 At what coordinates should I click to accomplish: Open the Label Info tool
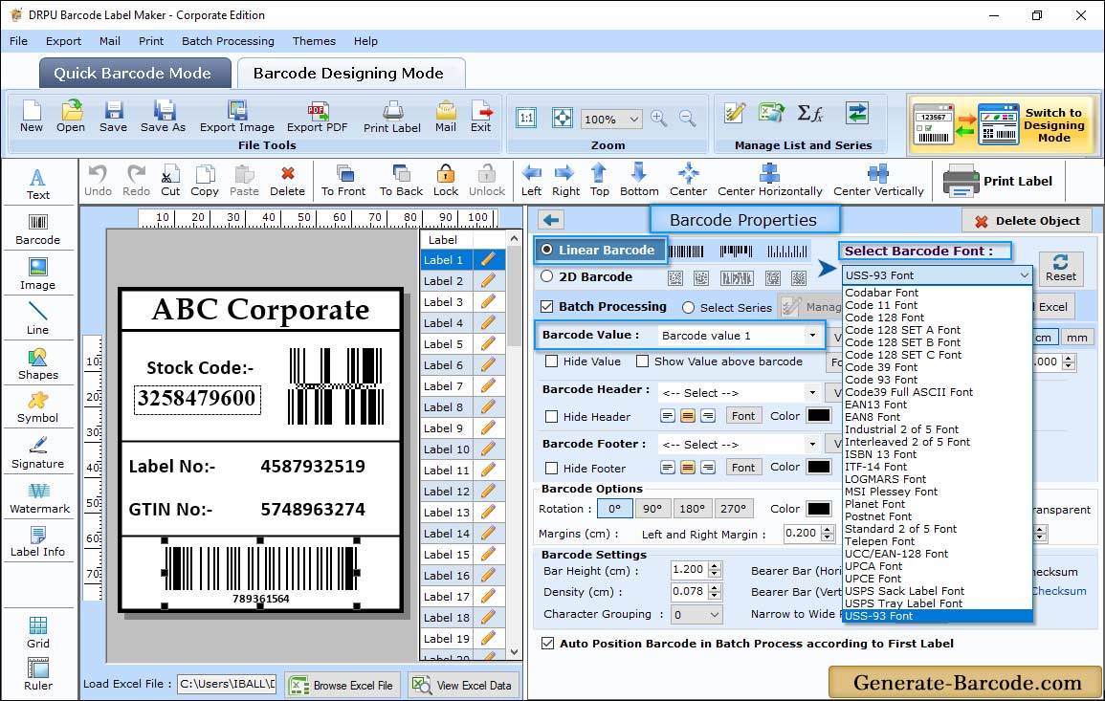click(x=38, y=542)
